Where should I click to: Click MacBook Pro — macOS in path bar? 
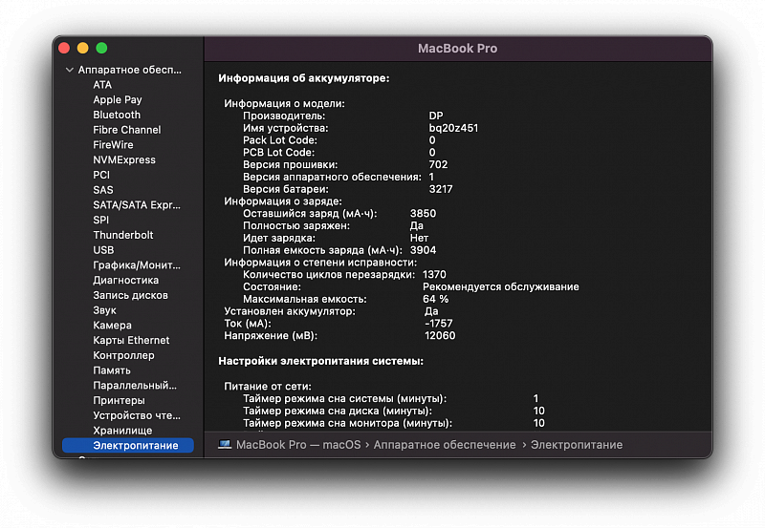(x=297, y=445)
